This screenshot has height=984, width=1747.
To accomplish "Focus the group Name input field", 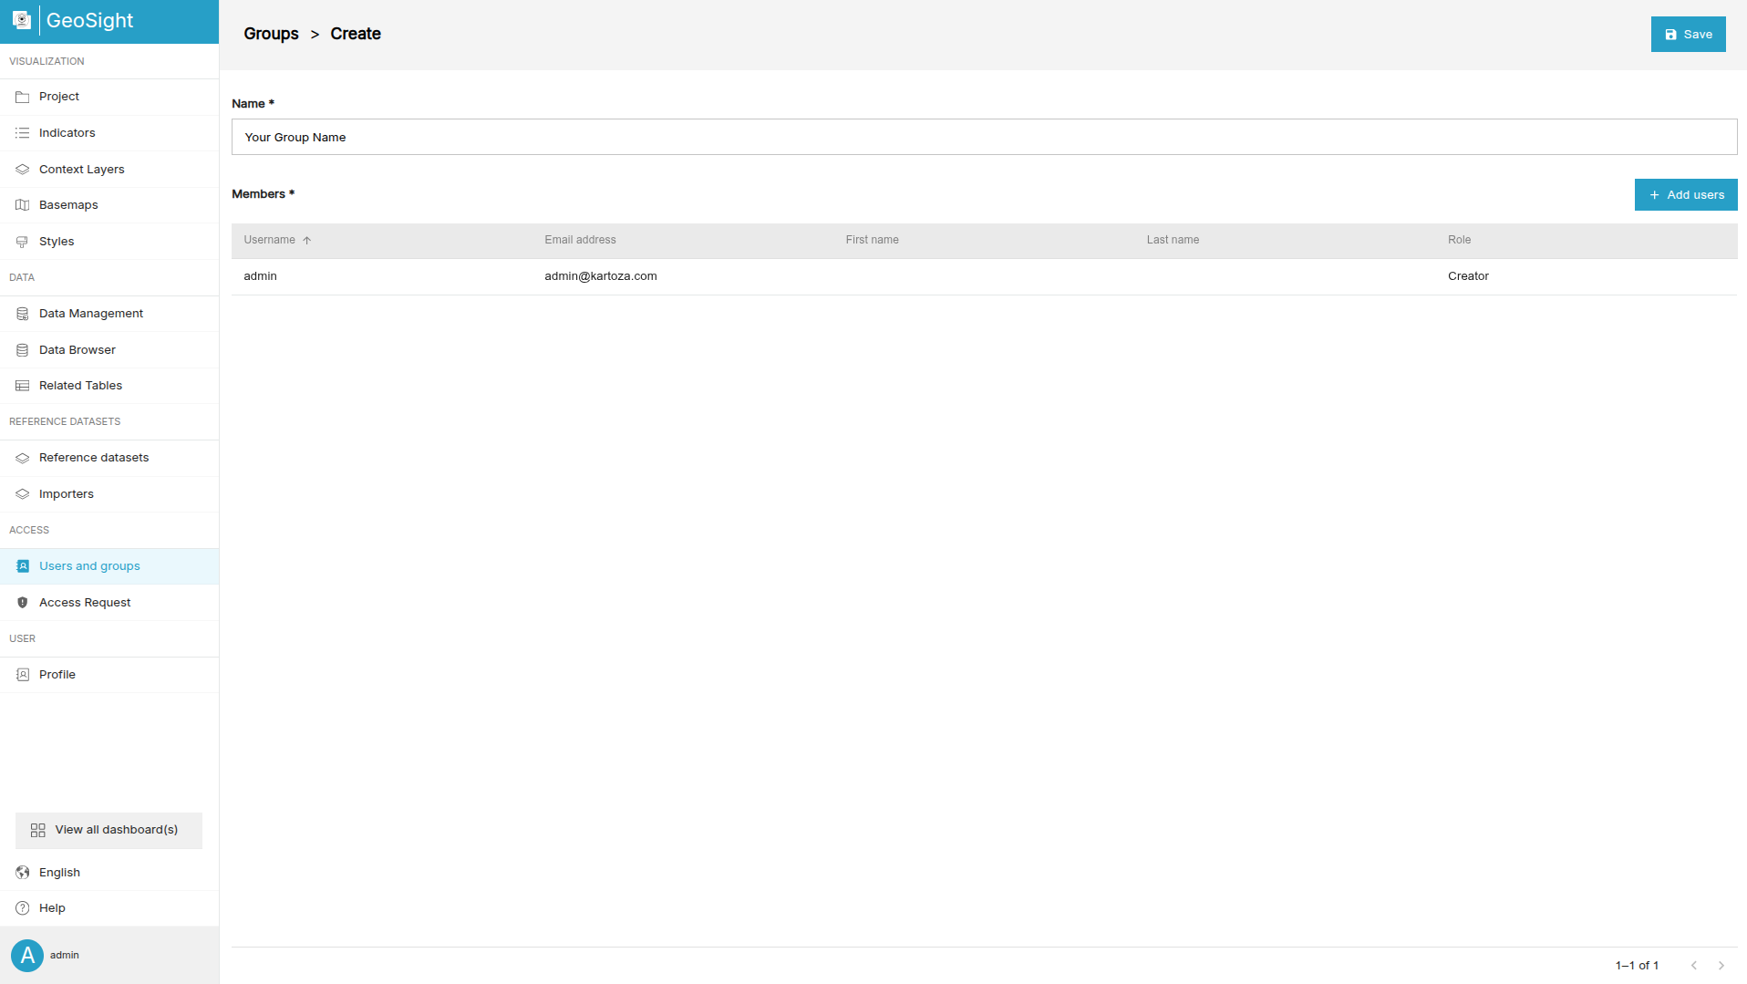I will (984, 137).
